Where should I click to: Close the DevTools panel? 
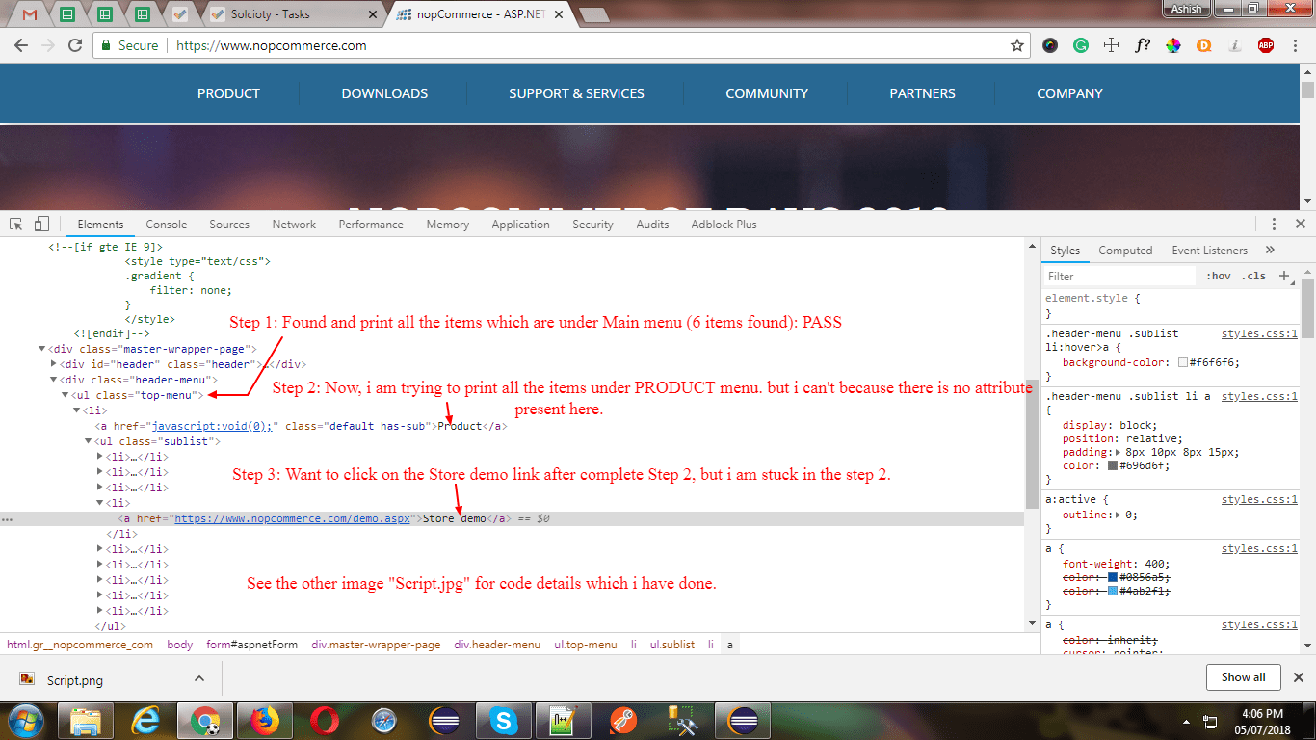[1300, 224]
